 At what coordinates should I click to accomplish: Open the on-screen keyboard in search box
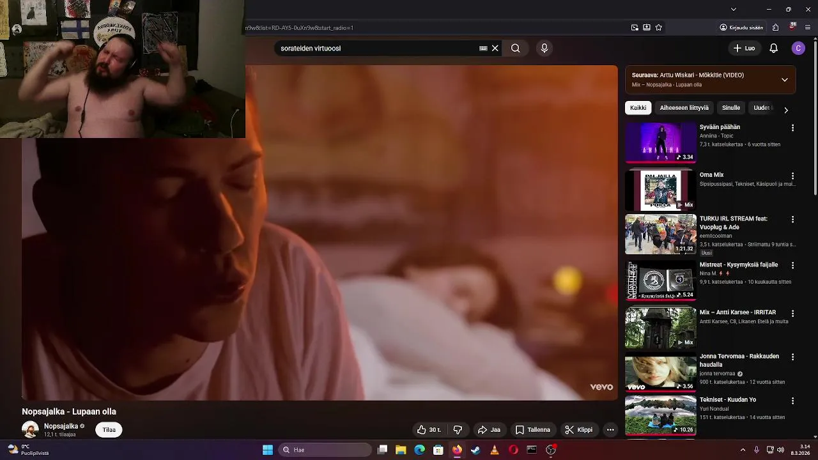click(x=483, y=48)
